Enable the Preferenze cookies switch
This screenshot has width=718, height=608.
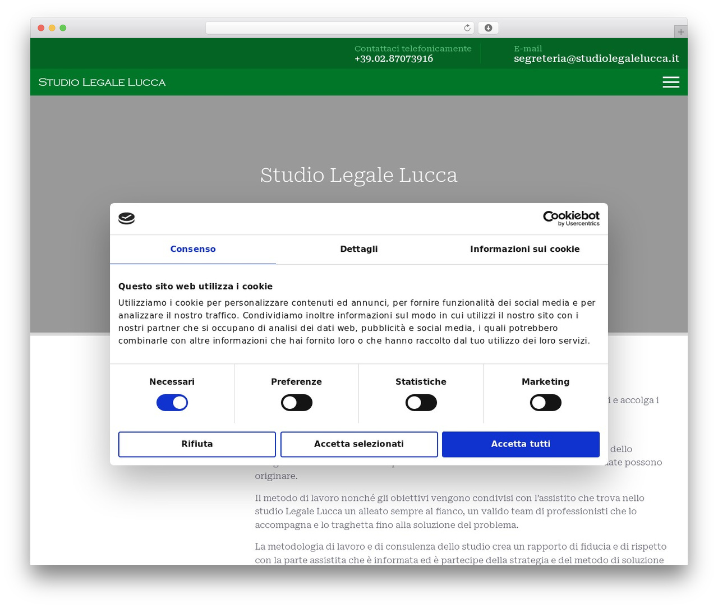point(297,403)
